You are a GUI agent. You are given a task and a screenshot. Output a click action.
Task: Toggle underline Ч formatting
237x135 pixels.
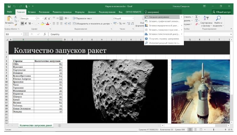click(x=29, y=24)
